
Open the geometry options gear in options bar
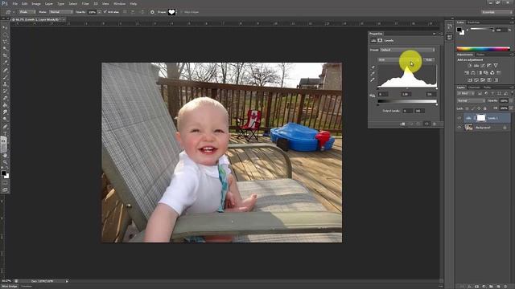click(152, 12)
